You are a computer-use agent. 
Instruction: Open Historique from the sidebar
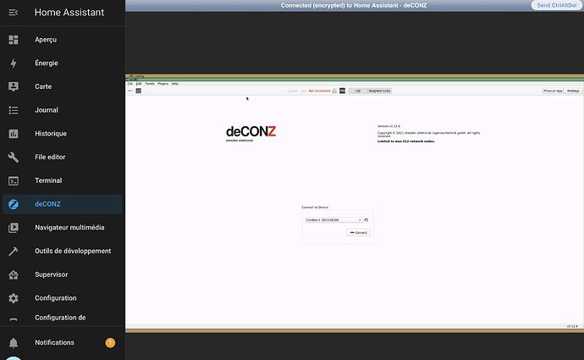coord(51,134)
